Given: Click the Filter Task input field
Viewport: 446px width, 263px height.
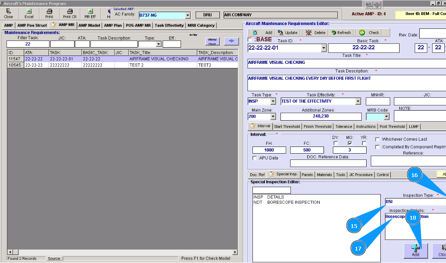Looking at the screenshot, I should [28, 44].
